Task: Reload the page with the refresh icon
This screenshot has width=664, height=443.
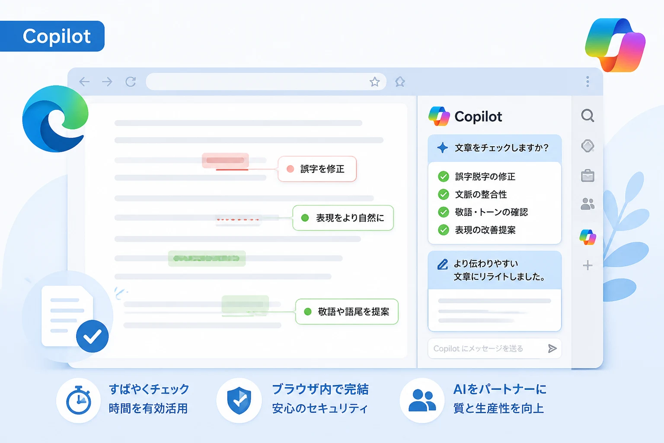Action: [x=131, y=81]
